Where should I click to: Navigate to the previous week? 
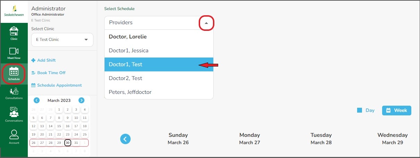(125, 139)
